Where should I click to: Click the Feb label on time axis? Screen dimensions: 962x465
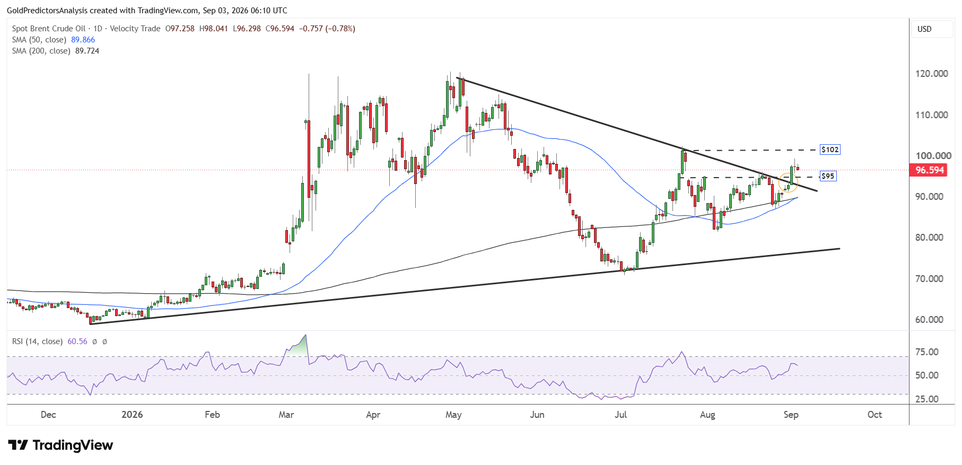(x=212, y=415)
